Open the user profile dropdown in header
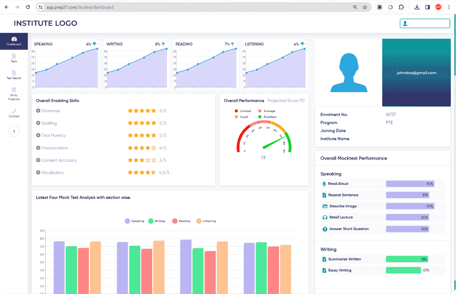This screenshot has height=294, width=456. (425, 23)
